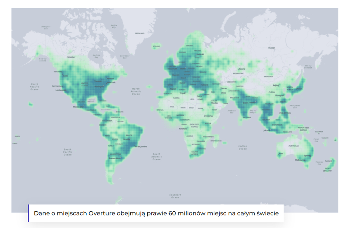Click the Southern Ocean label

[x=175, y=196]
